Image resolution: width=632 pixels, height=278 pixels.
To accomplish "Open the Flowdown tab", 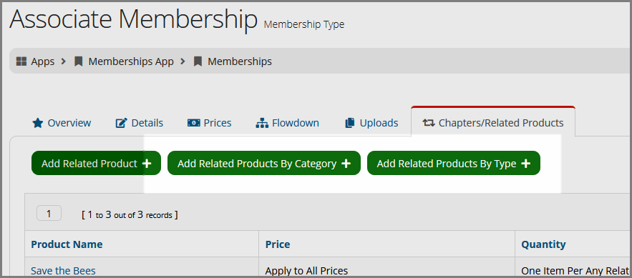I will click(288, 123).
